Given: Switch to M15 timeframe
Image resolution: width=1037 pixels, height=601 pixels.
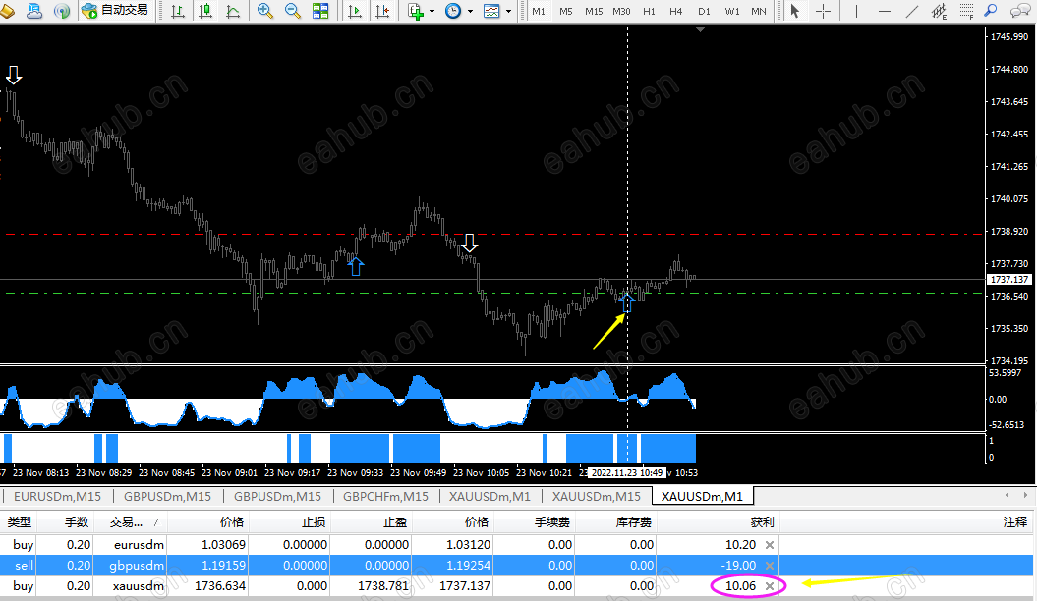Looking at the screenshot, I should (594, 11).
